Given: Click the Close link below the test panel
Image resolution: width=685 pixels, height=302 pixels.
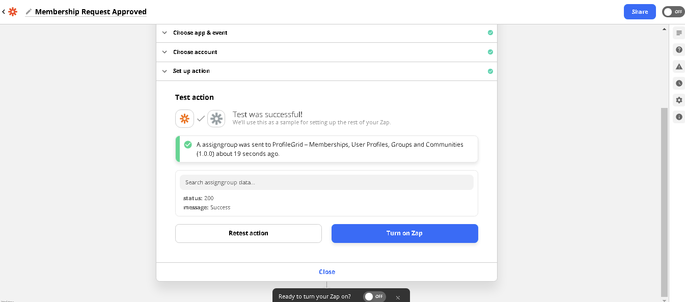Looking at the screenshot, I should (327, 272).
